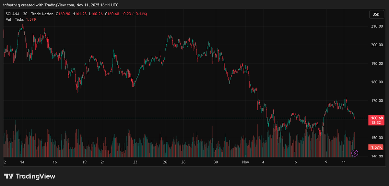Open the USD currency selector
The height and width of the screenshot is (186, 389).
pyautogui.click(x=376, y=14)
